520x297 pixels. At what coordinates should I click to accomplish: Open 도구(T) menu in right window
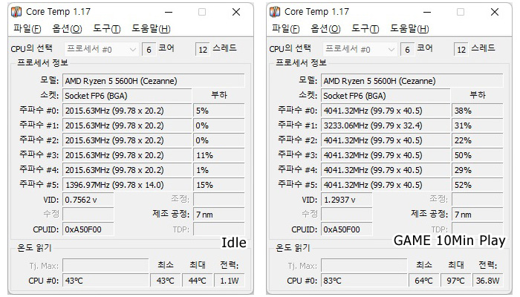tap(365, 29)
